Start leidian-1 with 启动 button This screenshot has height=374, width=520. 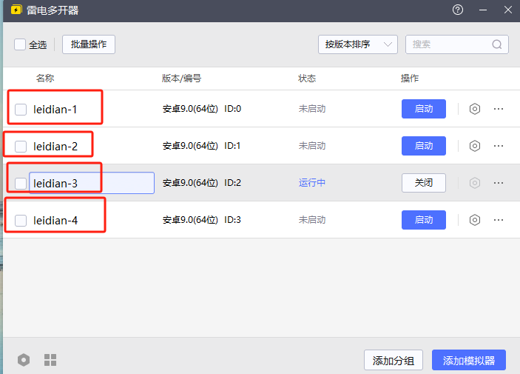[x=424, y=109]
